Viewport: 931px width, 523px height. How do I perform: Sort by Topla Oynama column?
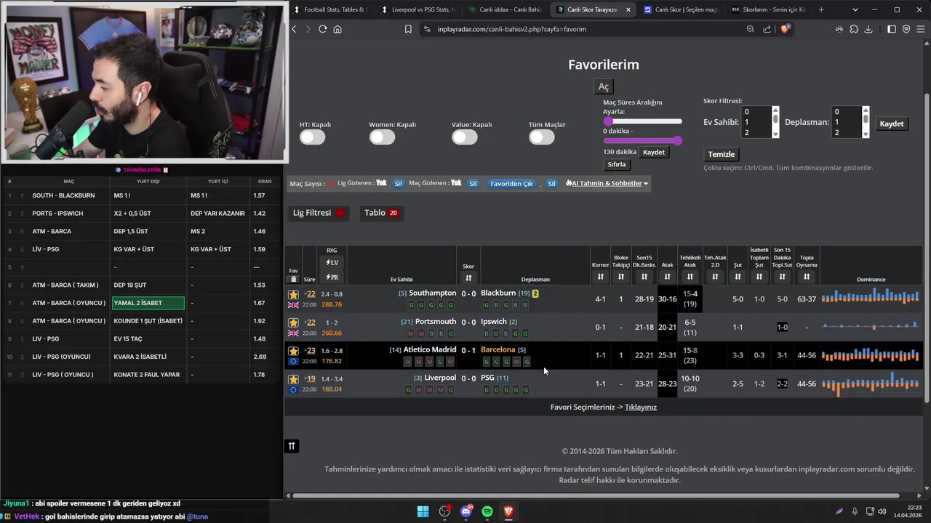[807, 277]
